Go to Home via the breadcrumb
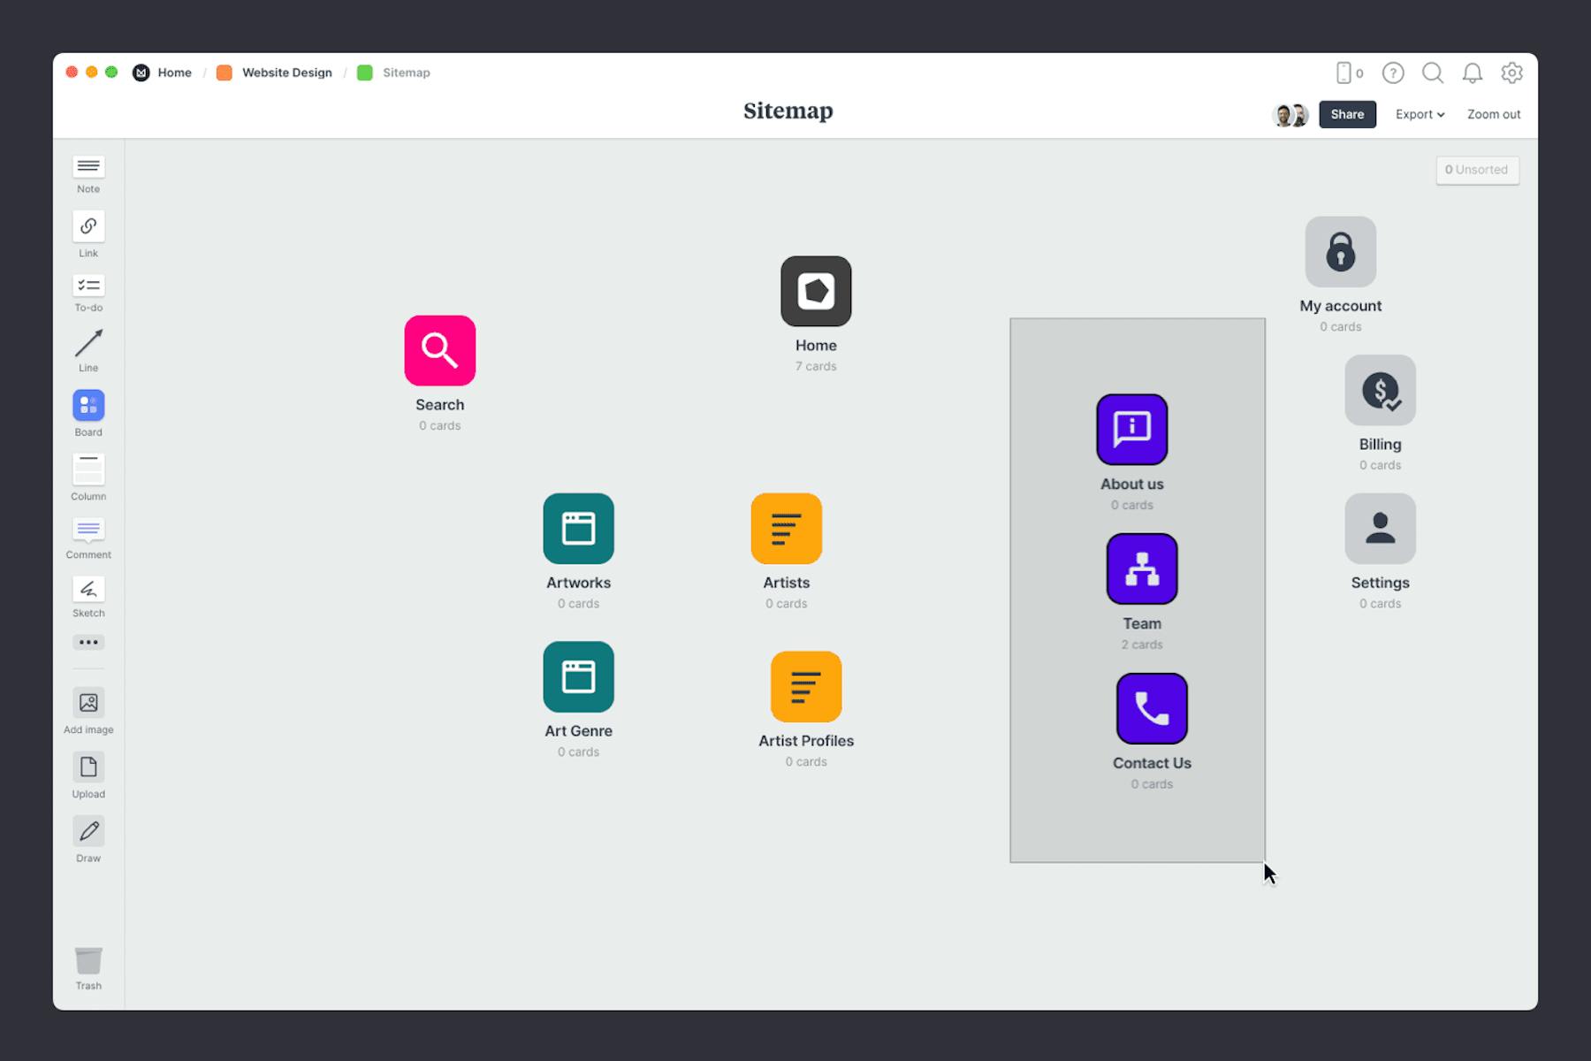Screen dimensions: 1591x1061 pos(174,73)
